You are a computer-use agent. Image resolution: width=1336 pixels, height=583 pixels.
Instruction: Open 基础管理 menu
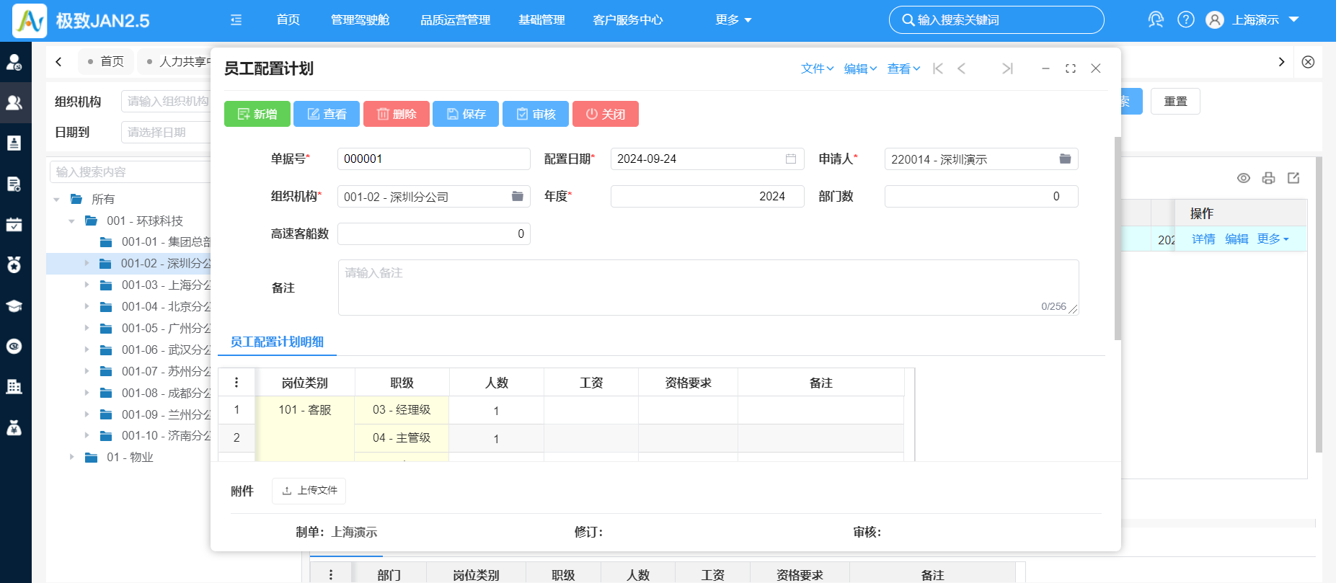click(541, 20)
